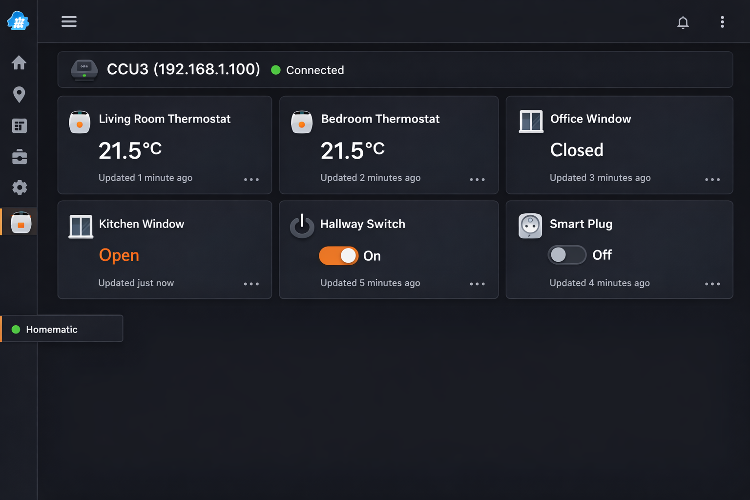This screenshot has height=500, width=750.
Task: Turn on the Smart Plug
Action: click(567, 254)
